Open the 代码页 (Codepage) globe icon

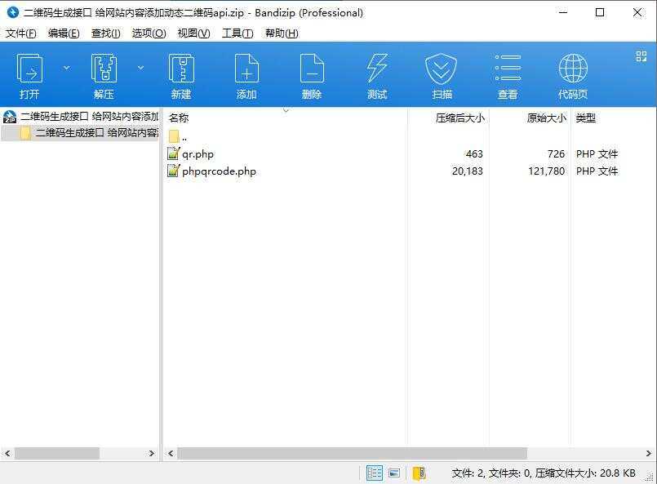pyautogui.click(x=572, y=73)
